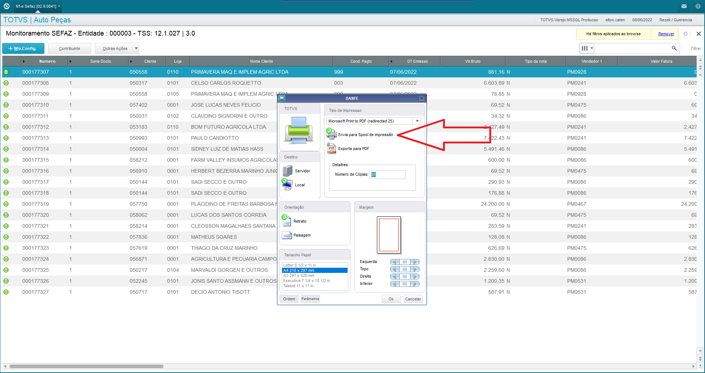Click the large TOTVS printer icon
705x373 pixels.
click(299, 130)
